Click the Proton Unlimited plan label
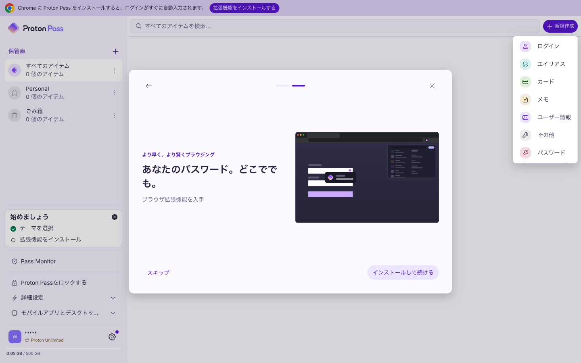 pos(44,340)
